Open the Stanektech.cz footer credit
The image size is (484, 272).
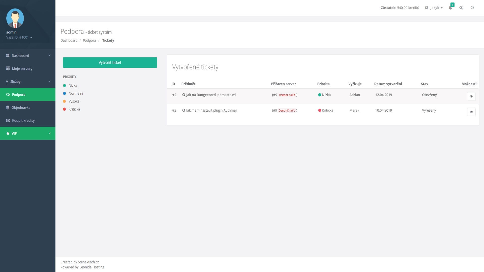[x=88, y=262]
